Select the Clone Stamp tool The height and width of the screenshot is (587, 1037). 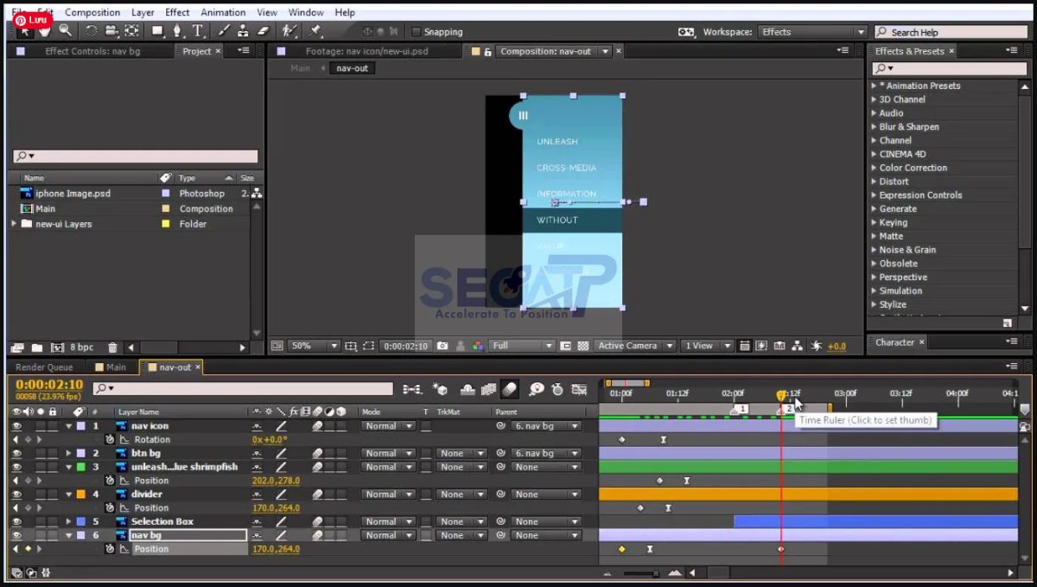pyautogui.click(x=243, y=31)
